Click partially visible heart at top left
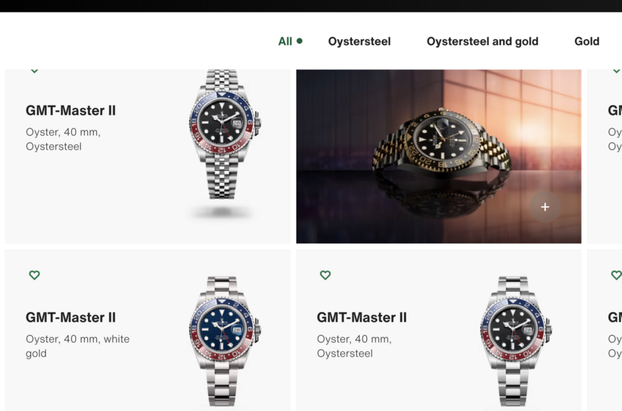The width and height of the screenshot is (622, 411). [34, 71]
